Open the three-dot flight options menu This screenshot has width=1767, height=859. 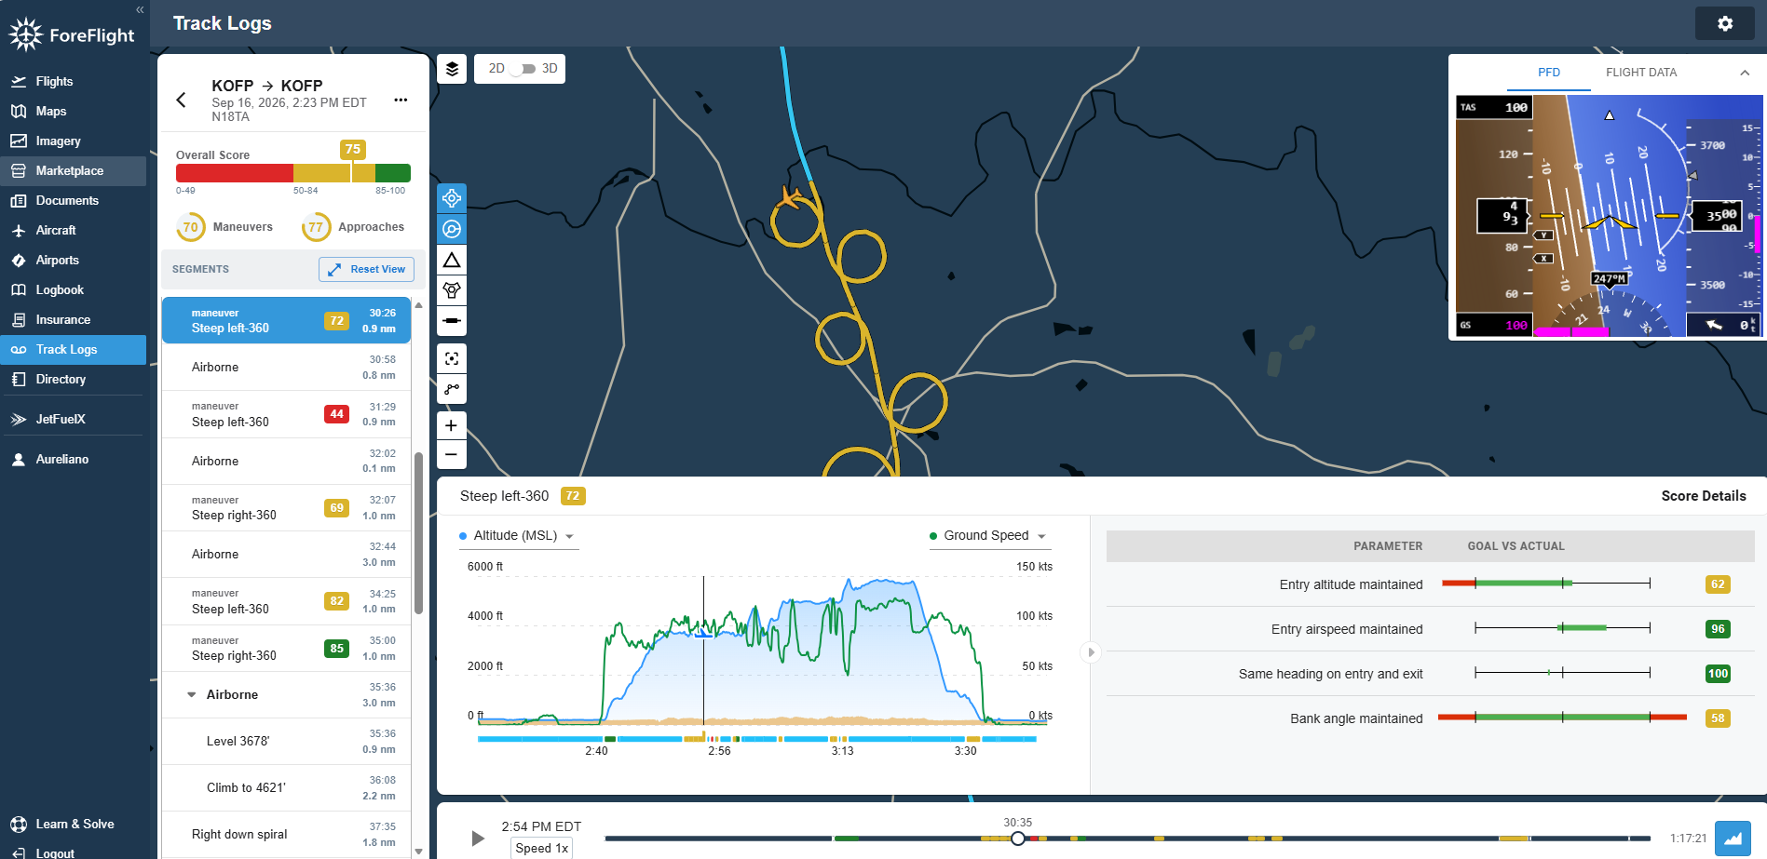pos(401,100)
